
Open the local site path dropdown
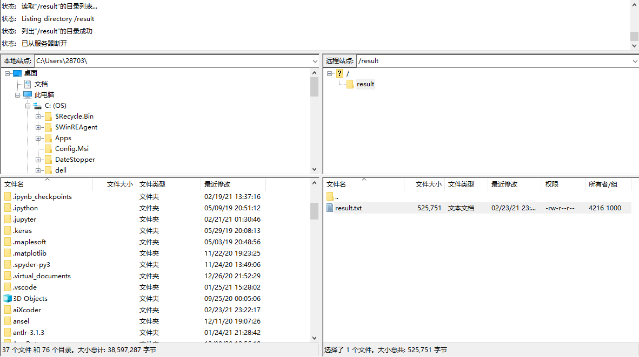pyautogui.click(x=315, y=61)
